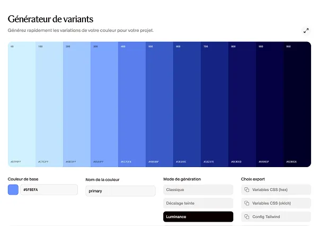318x226 pixels.
Task: Open the base color picker swatch
Action: click(13, 189)
